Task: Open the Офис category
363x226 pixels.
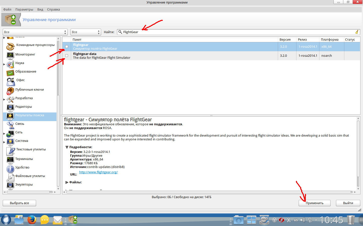Action: pyautogui.click(x=20, y=80)
